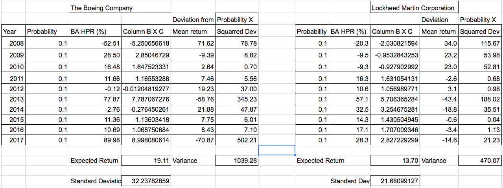Select cell containing -0.01204819277
Screen dimensions: 503x188
coord(146,89)
